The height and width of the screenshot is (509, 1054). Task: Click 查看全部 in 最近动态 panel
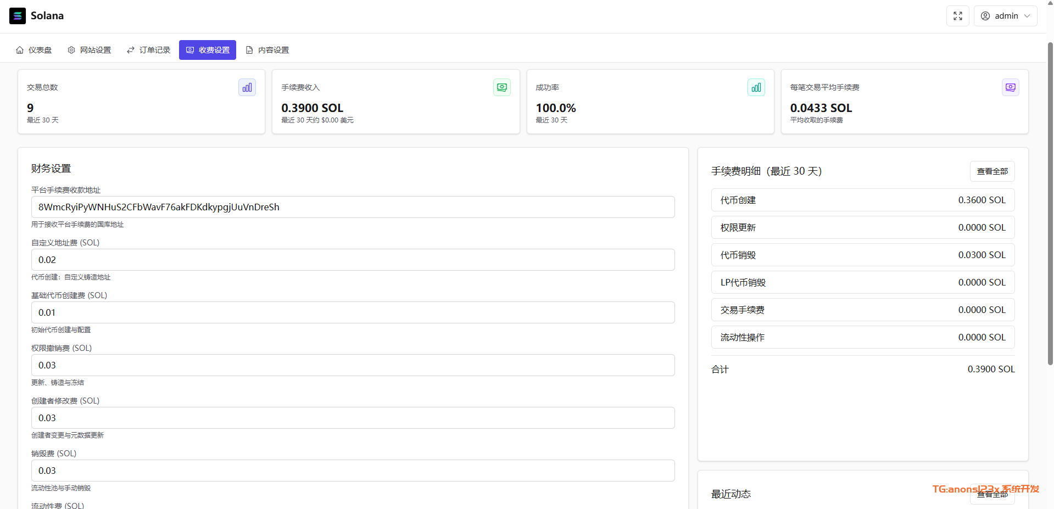tap(992, 495)
